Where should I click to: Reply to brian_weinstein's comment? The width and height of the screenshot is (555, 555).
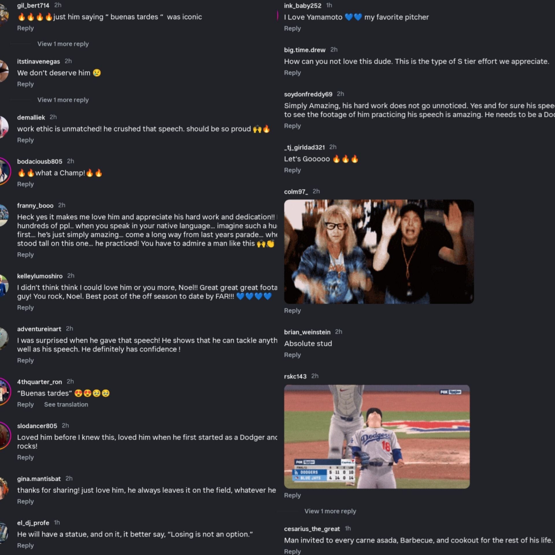coord(292,355)
